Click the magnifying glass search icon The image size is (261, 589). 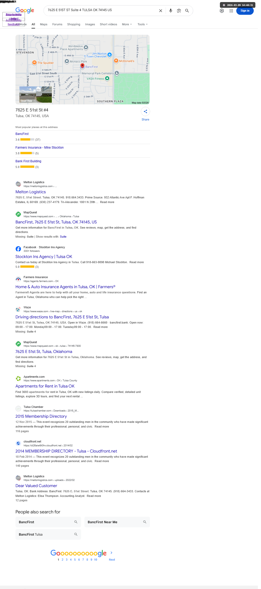point(187,11)
